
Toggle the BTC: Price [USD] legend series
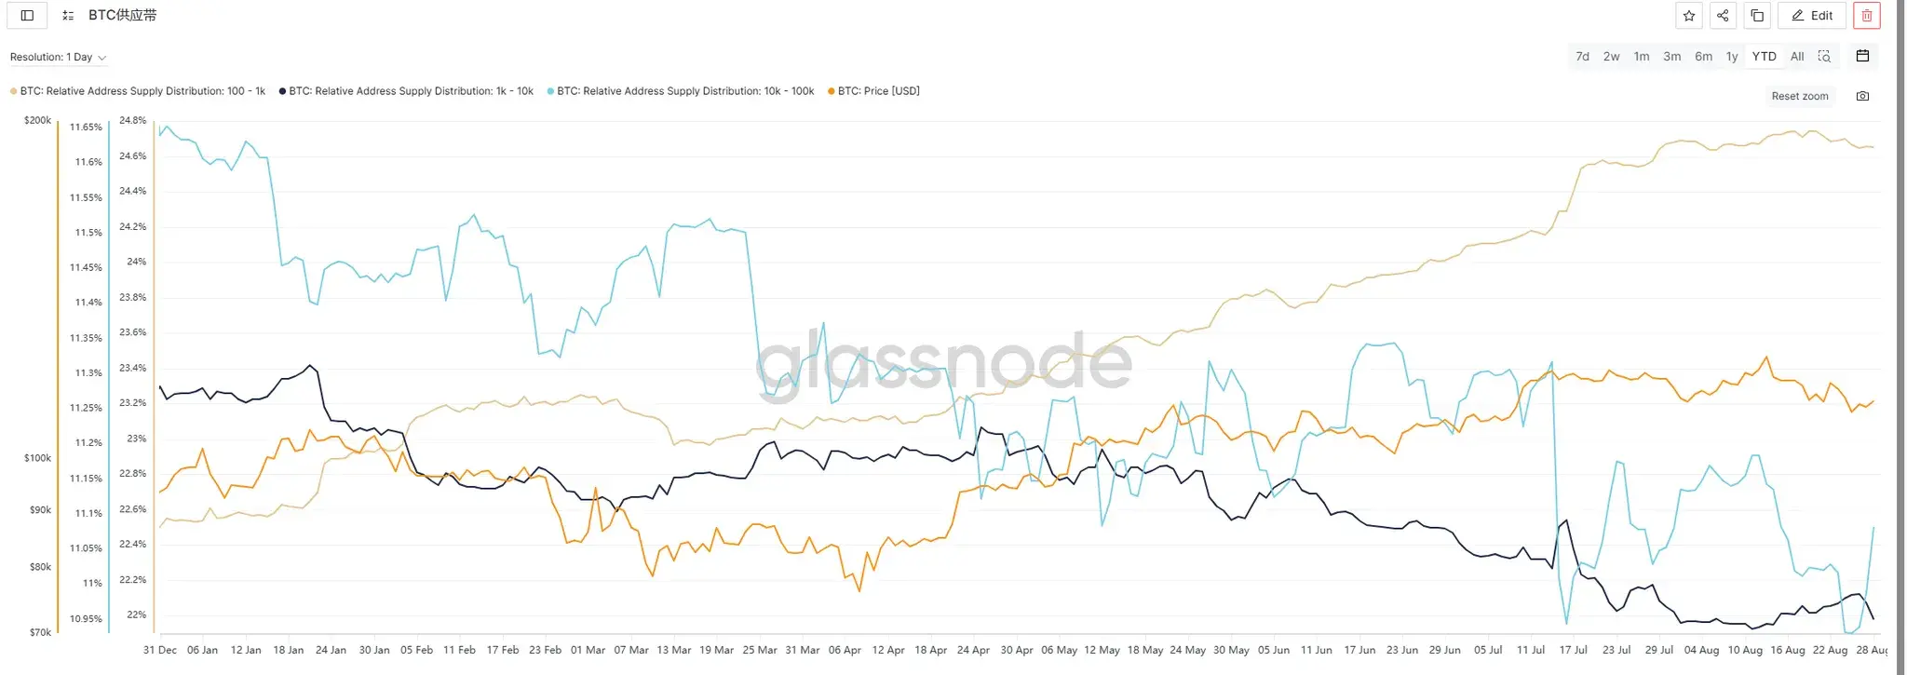(x=877, y=91)
